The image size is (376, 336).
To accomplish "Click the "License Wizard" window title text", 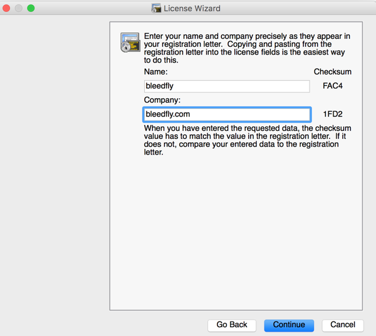I will coord(192,8).
